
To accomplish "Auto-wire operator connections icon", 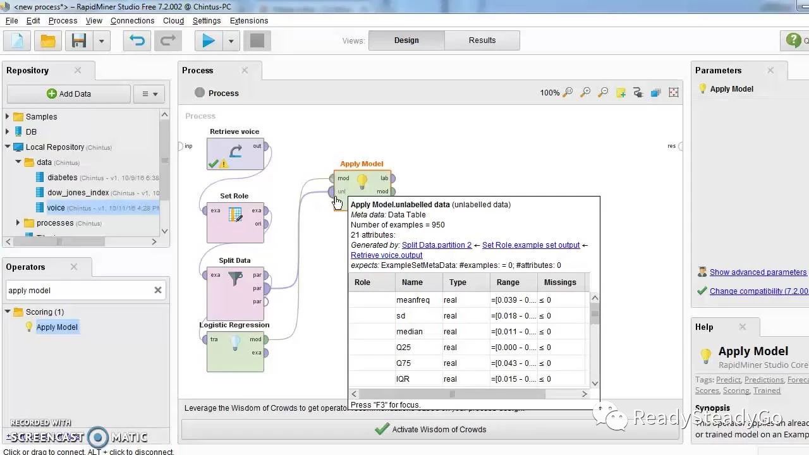I will coord(638,92).
